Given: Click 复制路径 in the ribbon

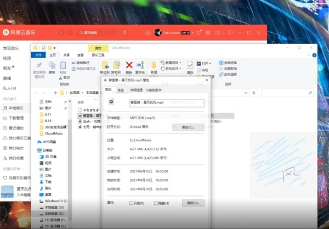Looking at the screenshot, I should 81,63.
